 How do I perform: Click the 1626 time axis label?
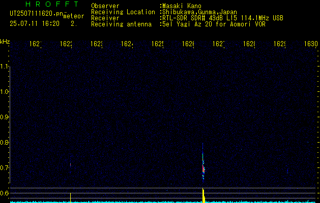pyautogui.click(x=188, y=44)
